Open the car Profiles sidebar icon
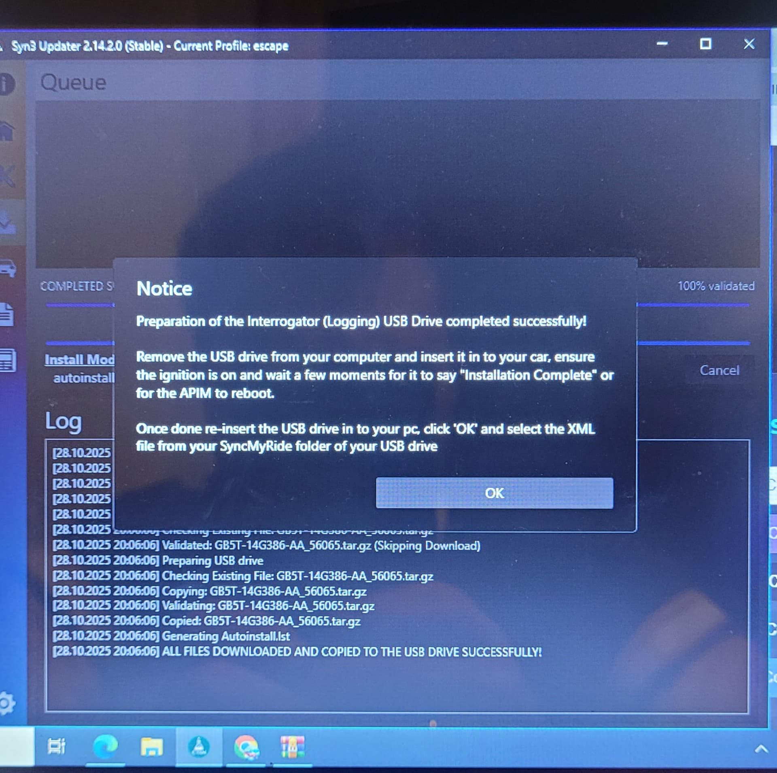The image size is (777, 773). click(x=7, y=268)
